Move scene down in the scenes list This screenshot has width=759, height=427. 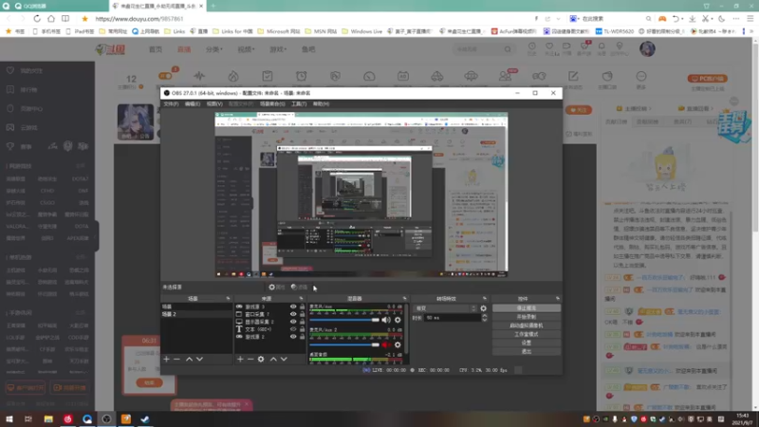coord(199,360)
